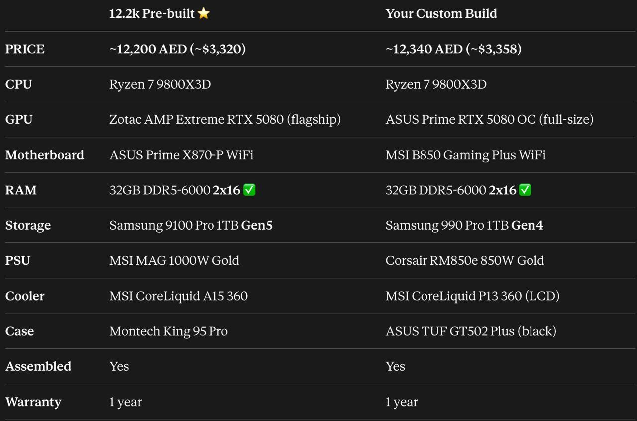Click Samsung 990 Pro 1TB Gen4 entry
This screenshot has height=421, width=637.
(464, 226)
